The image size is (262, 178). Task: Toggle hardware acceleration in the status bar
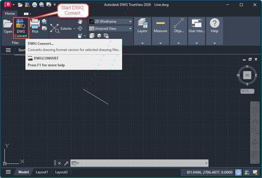[x=239, y=172]
